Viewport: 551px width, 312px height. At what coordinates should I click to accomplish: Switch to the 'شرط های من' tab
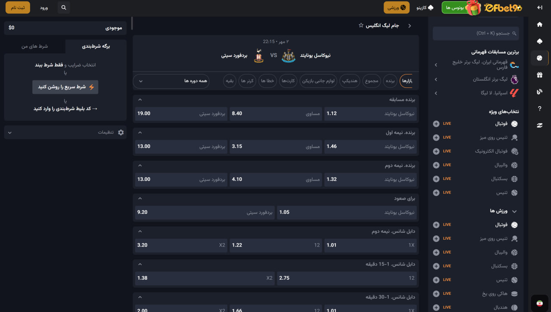point(35,46)
